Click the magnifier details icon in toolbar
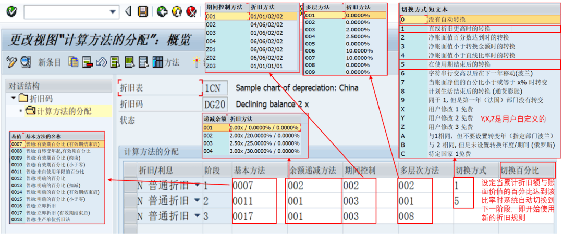This screenshot has width=563, height=235. point(25,62)
